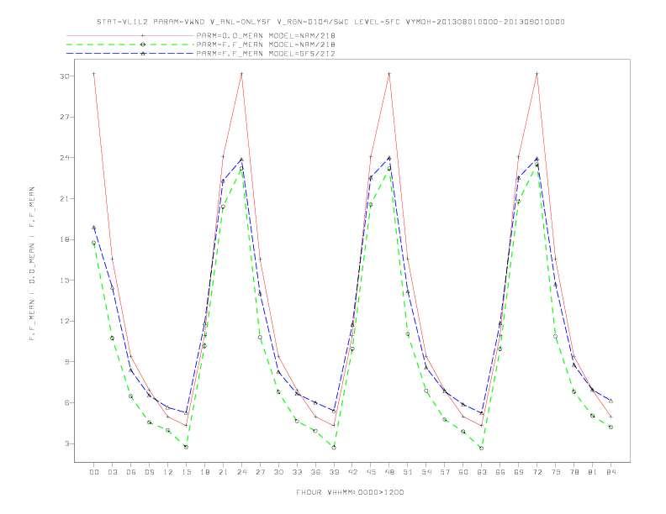Screen dimensions: 666x514
Task: Click y-axis tick label 30
Action: click(x=65, y=76)
